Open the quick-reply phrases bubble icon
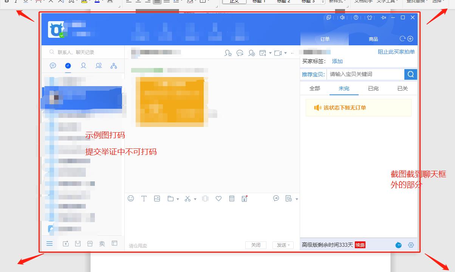 point(275,198)
